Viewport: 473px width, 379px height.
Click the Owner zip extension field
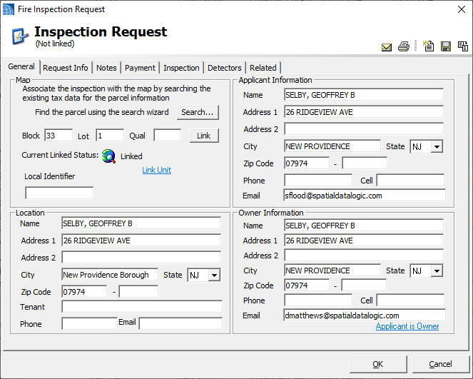(364, 285)
